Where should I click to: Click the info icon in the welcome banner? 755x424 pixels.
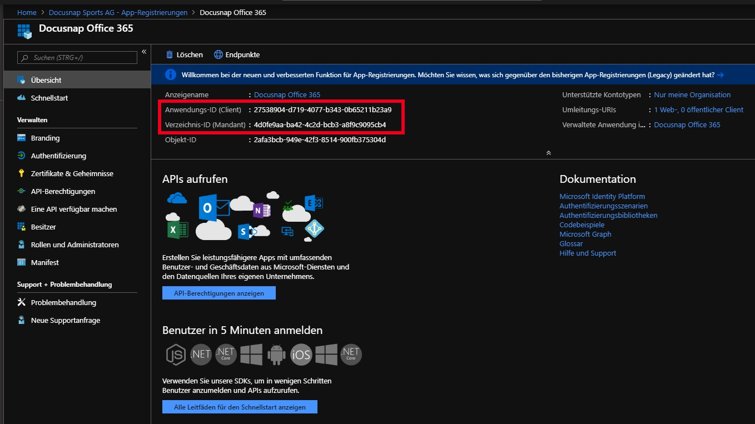pos(171,74)
